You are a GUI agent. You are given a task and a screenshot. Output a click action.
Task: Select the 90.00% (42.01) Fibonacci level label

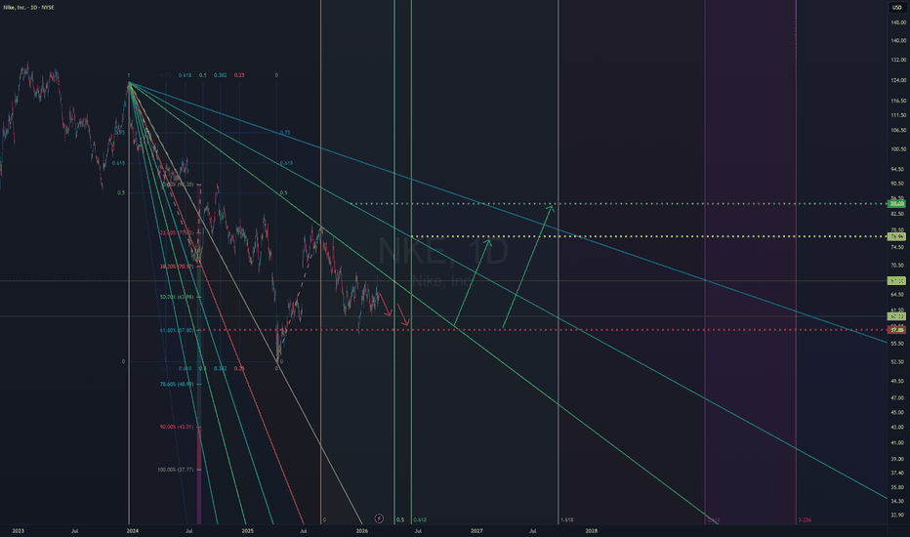177,428
